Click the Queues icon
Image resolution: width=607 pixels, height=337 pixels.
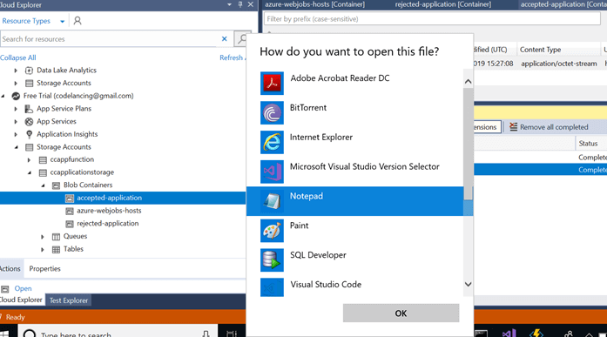(x=56, y=236)
